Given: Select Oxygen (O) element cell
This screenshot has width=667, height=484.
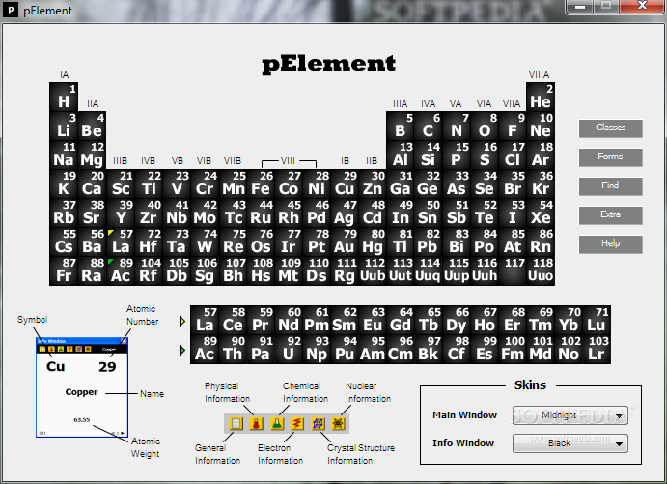Looking at the screenshot, I should click(485, 126).
